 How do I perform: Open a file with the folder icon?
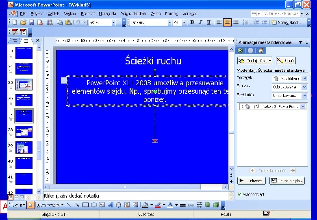[x=23, y=22]
